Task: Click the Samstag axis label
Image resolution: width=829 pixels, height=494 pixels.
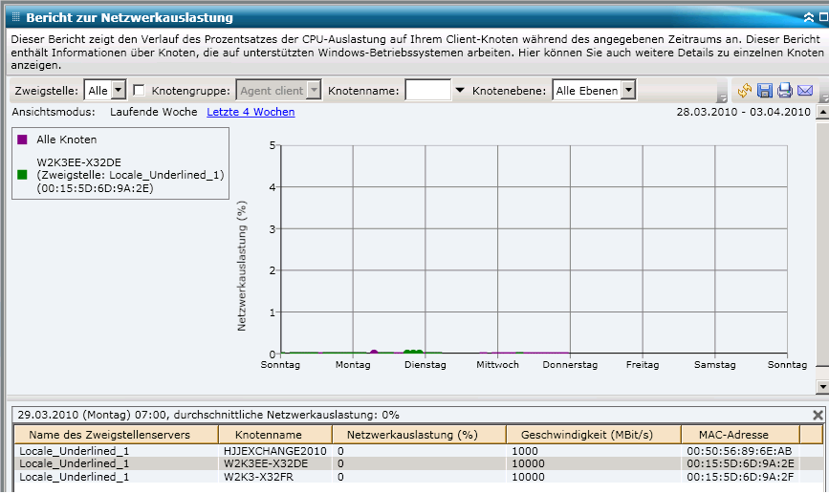Action: (715, 365)
